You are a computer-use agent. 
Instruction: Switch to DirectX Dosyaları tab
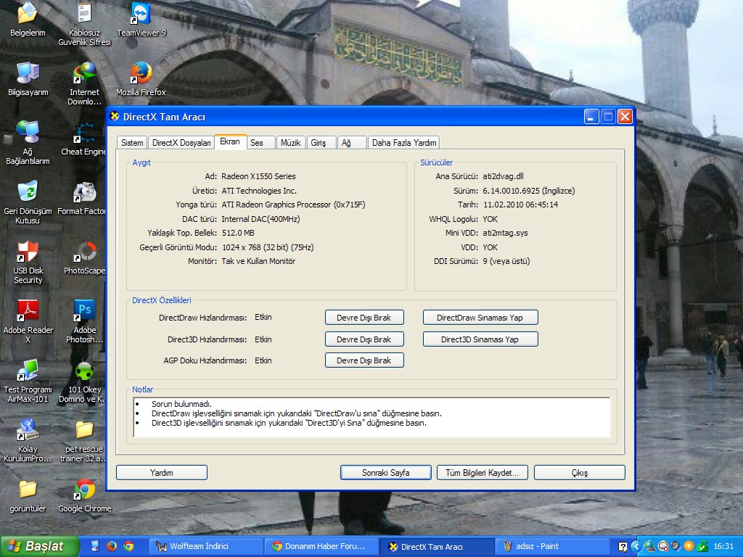click(181, 143)
